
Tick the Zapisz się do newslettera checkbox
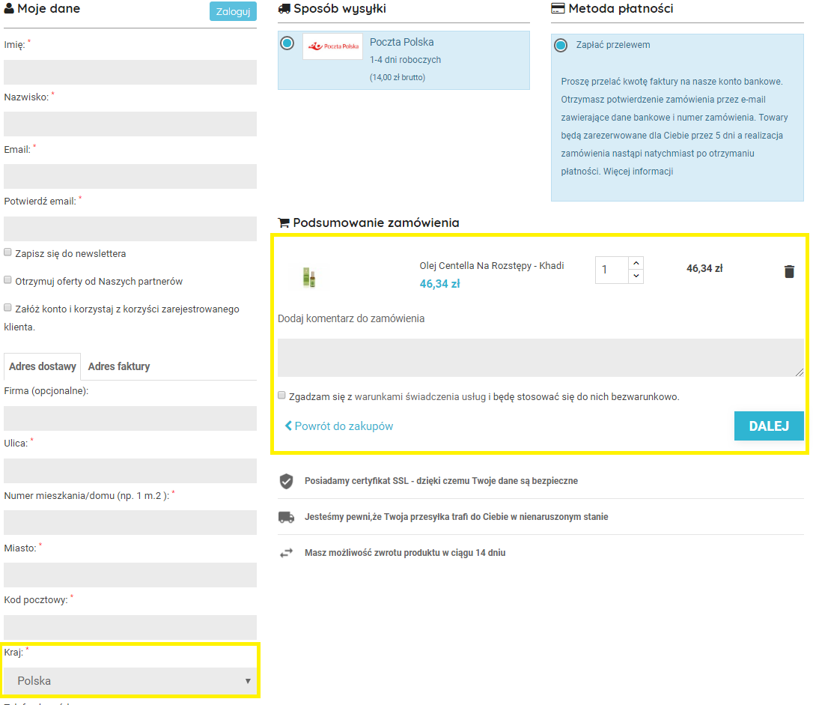[x=7, y=252]
